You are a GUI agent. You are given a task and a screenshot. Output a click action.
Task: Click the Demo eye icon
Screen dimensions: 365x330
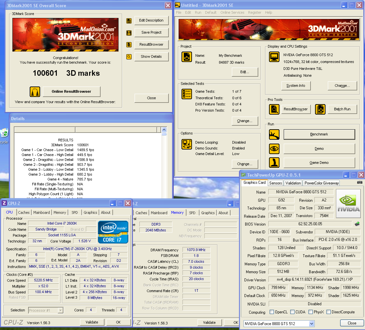[x=274, y=149]
